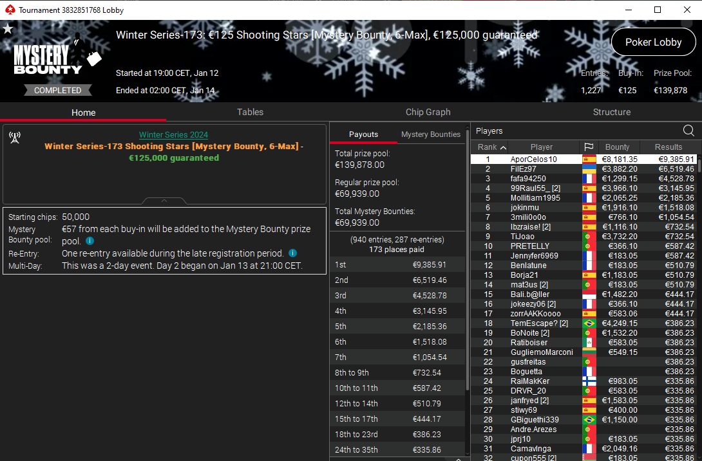Select player row Andre.Arezes
This screenshot has width=702, height=461.
pyautogui.click(x=583, y=429)
